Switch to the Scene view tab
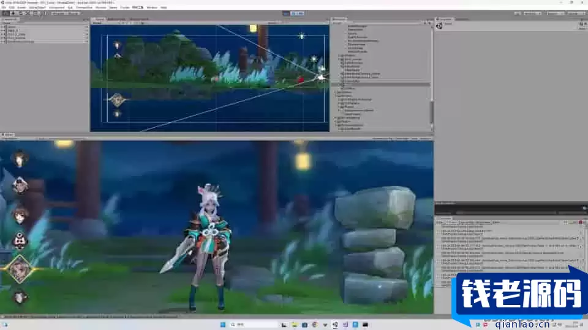This screenshot has height=330, width=588. coord(99,19)
